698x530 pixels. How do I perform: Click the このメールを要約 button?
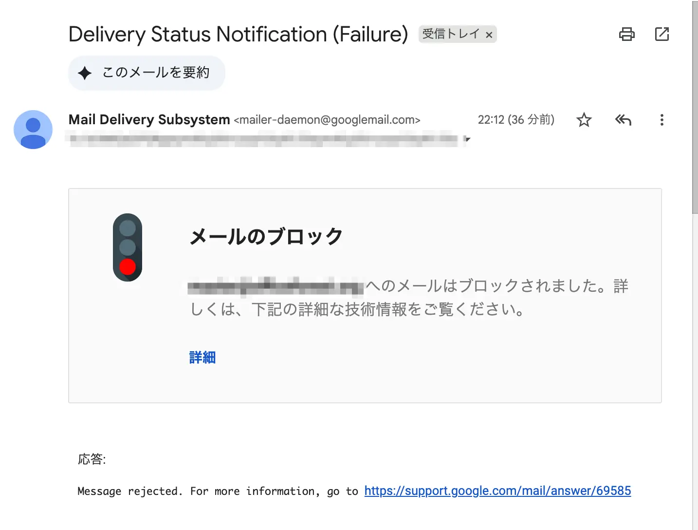pos(147,73)
